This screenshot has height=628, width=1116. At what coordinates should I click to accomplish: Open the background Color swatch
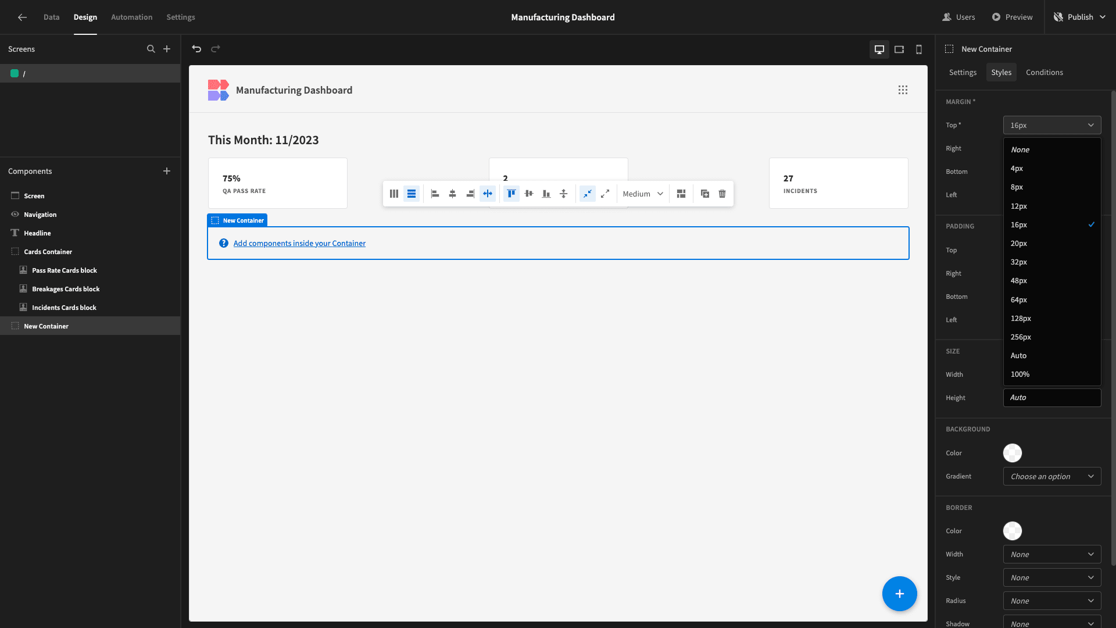point(1013,453)
